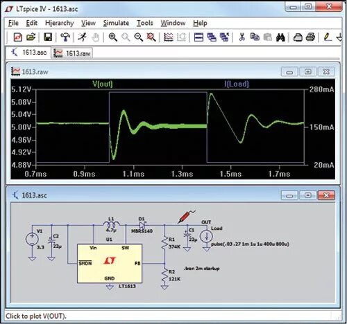
Task: Close the 1613.asc schematic window
Action: point(326,195)
